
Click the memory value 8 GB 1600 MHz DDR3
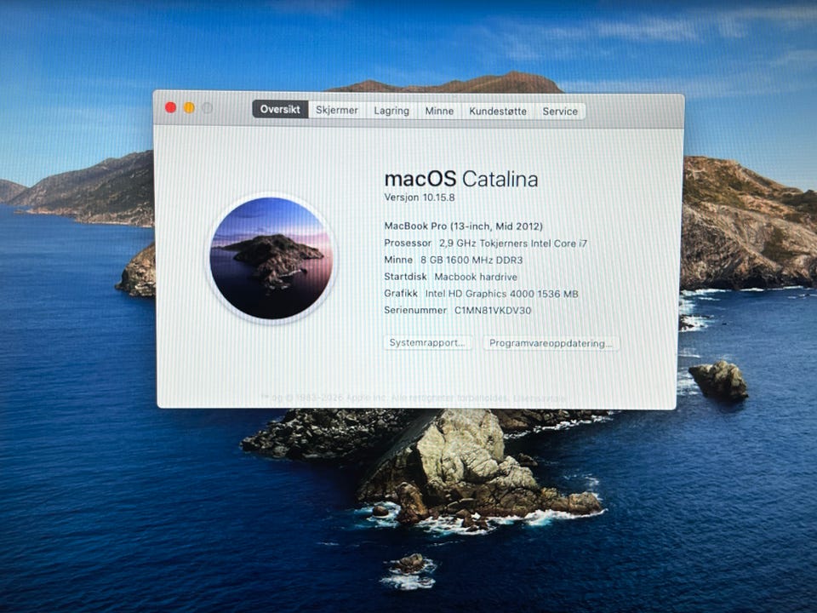(x=471, y=260)
